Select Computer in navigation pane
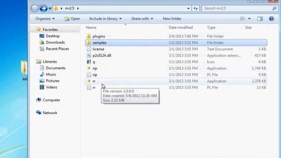Screen dimensions: 281x158 51,100
